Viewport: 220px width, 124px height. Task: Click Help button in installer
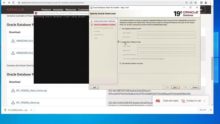pos(95,87)
